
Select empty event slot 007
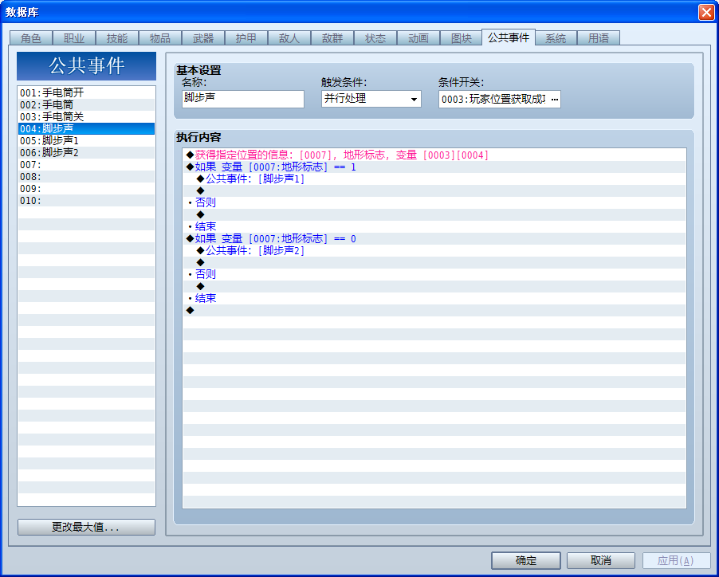[86, 164]
